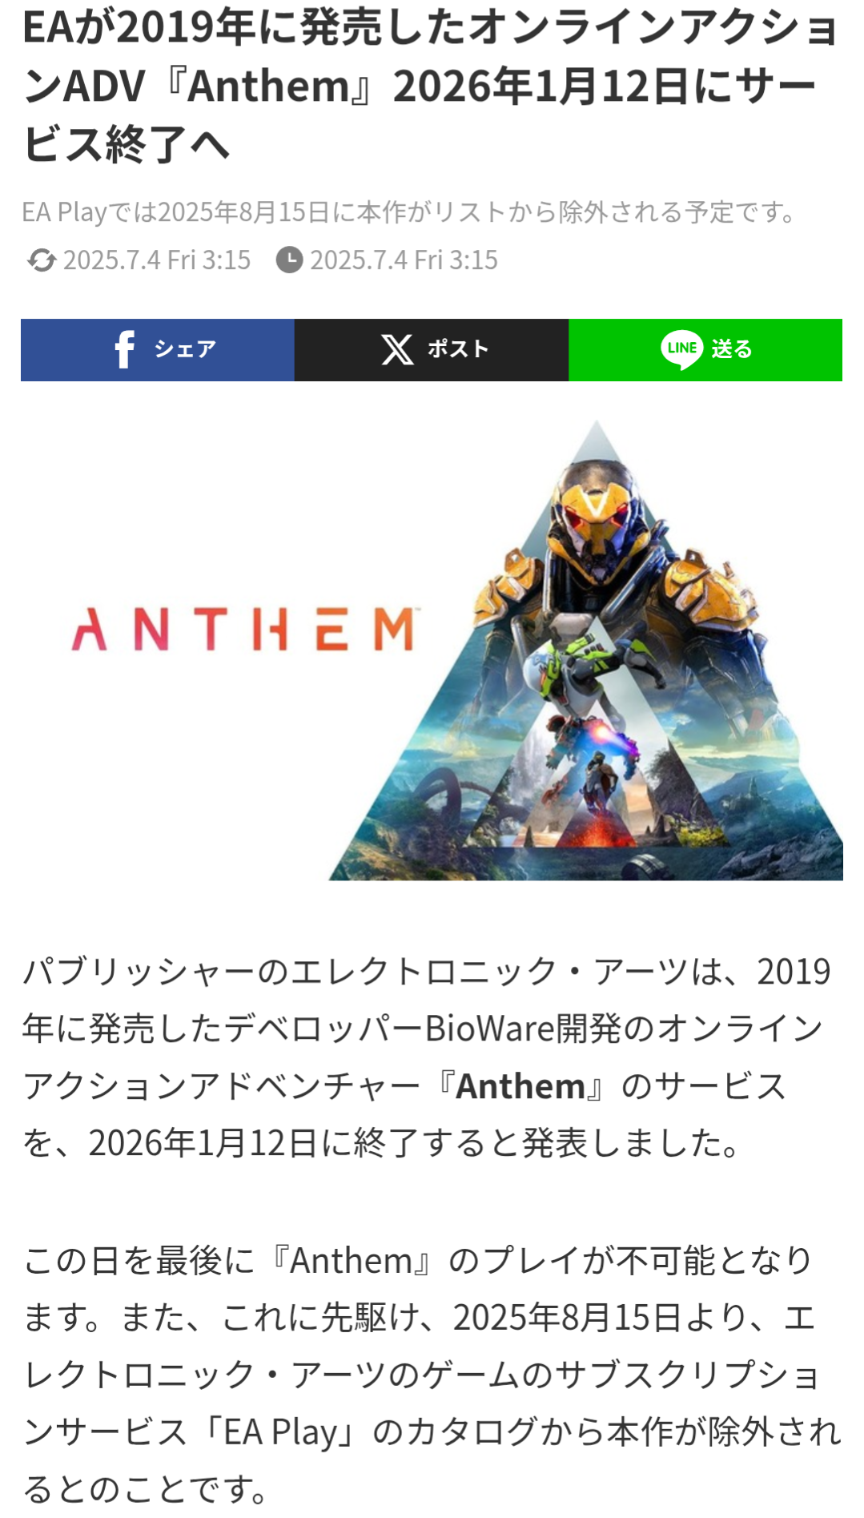This screenshot has width=864, height=1518.
Task: Click the 2026年1月12日 date in the first paragraph
Action: [203, 1144]
